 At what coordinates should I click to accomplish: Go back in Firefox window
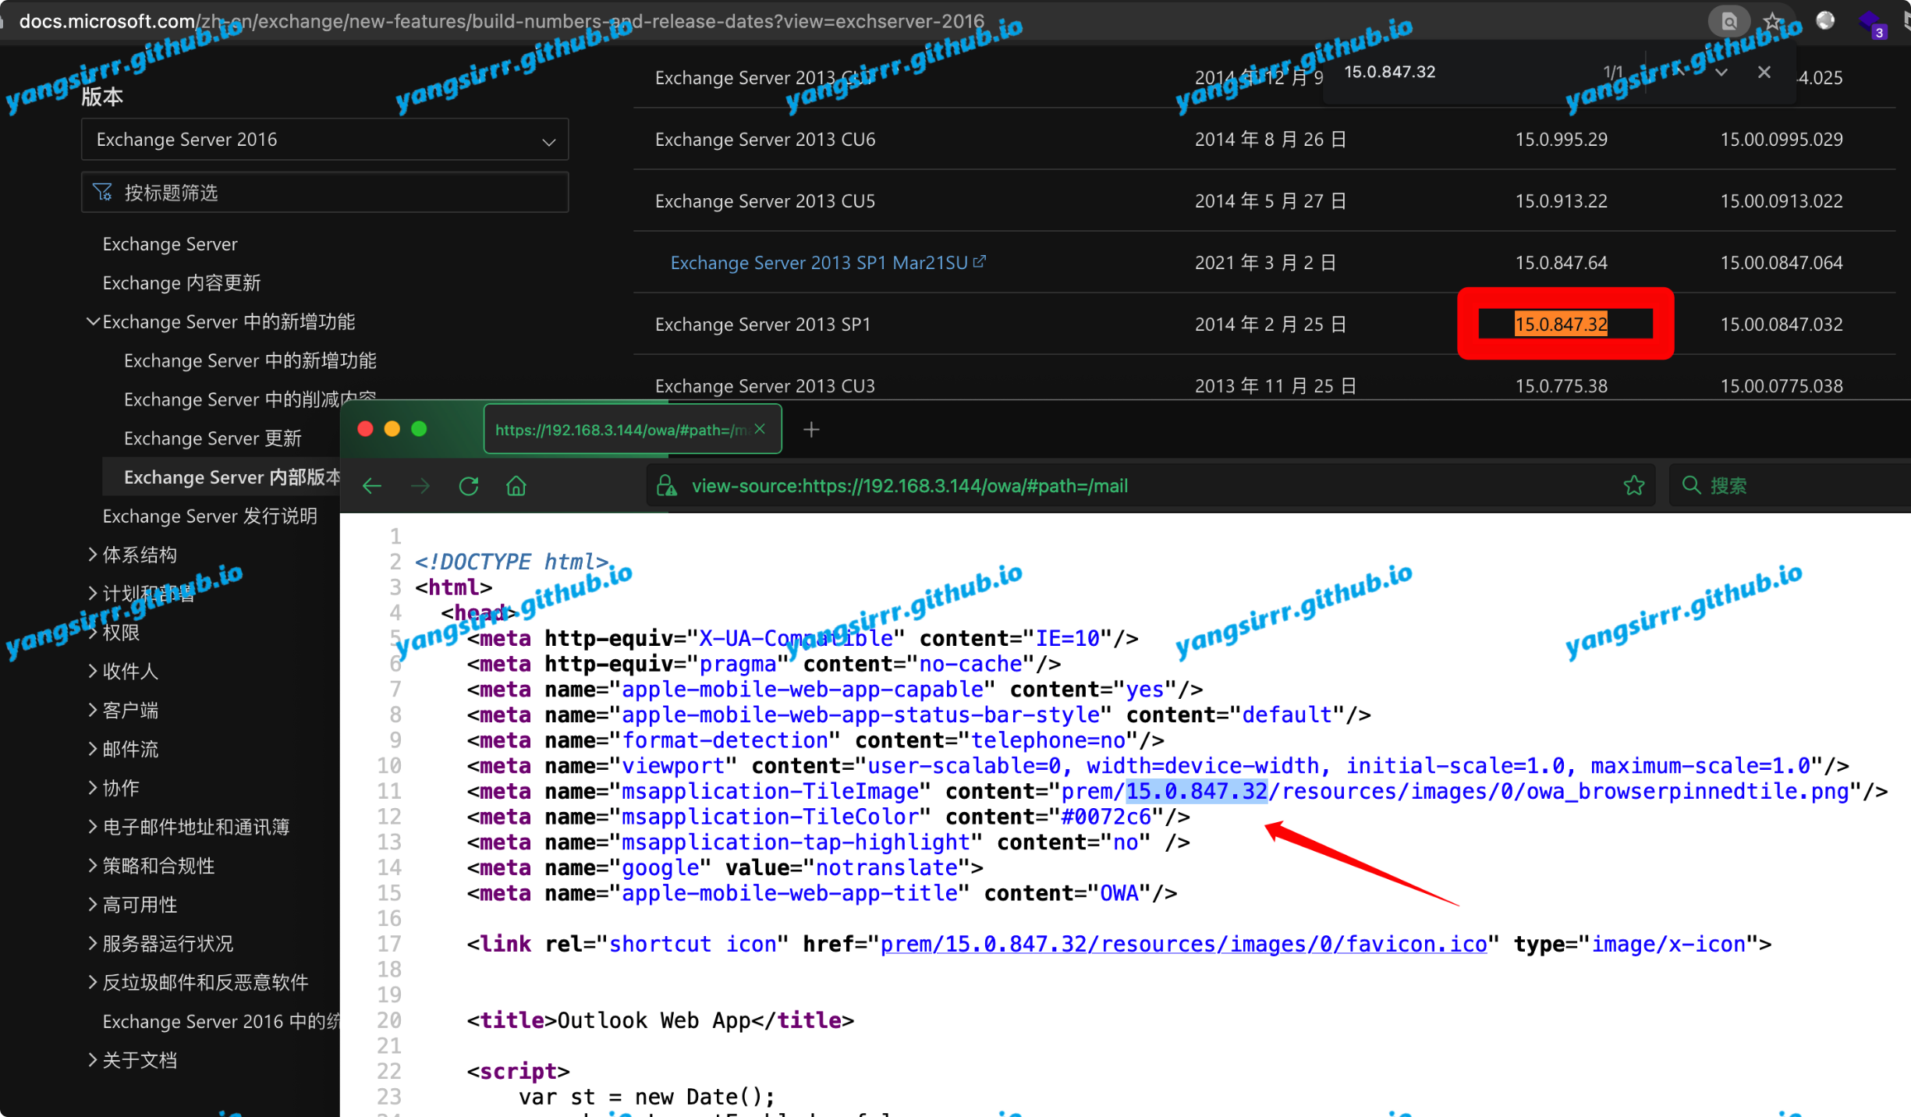(372, 486)
